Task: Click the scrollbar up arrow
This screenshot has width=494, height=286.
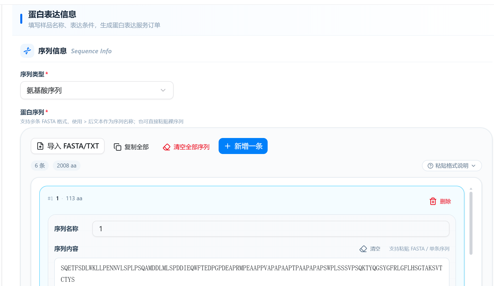Action: 471,189
